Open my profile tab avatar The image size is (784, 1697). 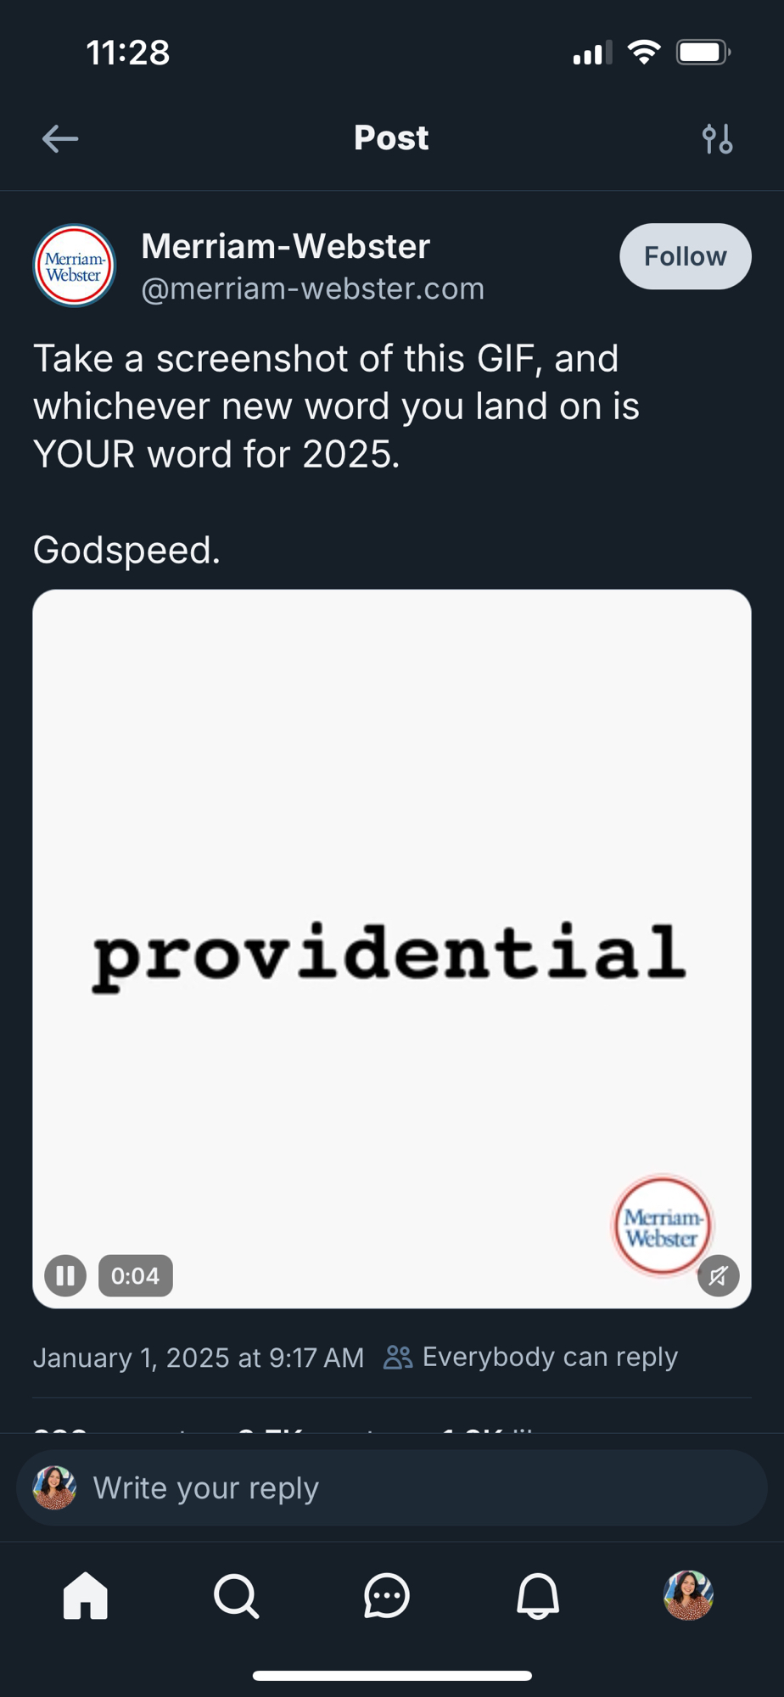click(688, 1595)
